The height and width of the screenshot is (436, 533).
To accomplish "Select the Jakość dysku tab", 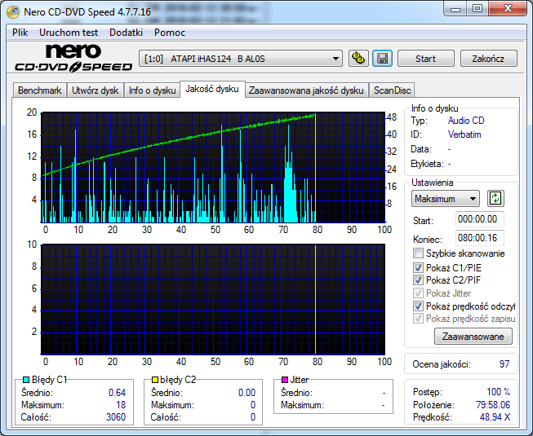I will (x=212, y=89).
